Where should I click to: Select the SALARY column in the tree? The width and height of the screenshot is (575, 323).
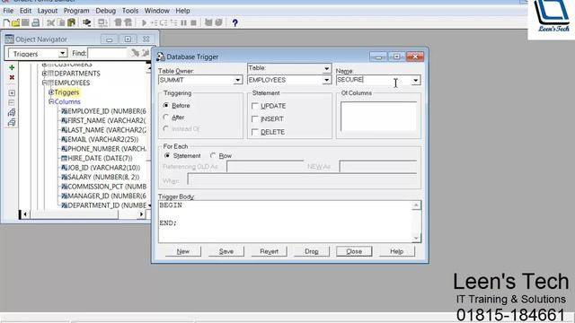click(x=100, y=177)
